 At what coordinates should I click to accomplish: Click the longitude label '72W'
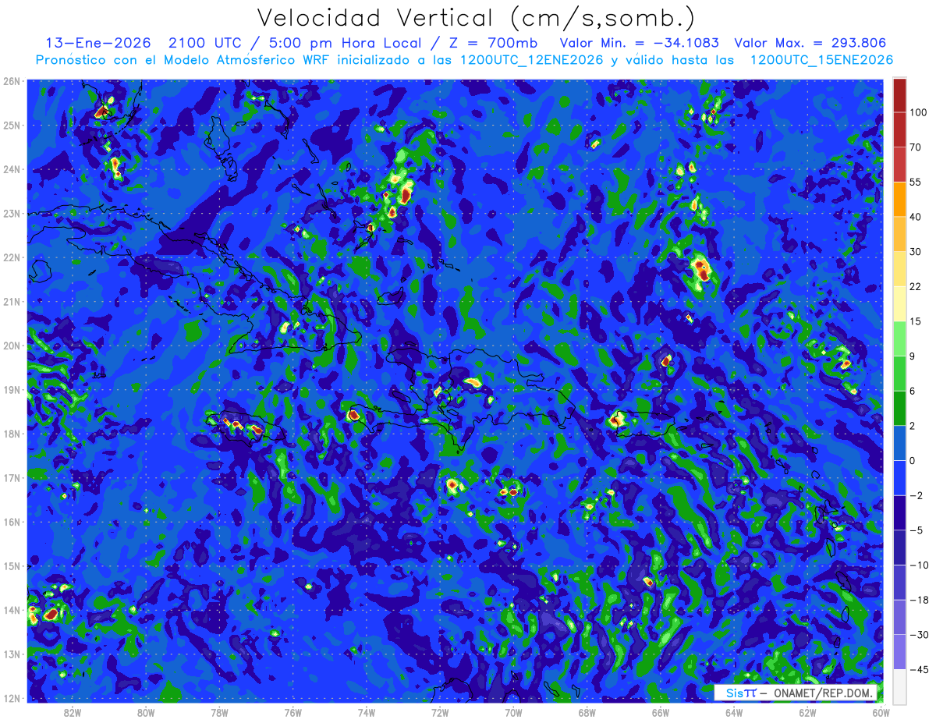click(x=440, y=712)
